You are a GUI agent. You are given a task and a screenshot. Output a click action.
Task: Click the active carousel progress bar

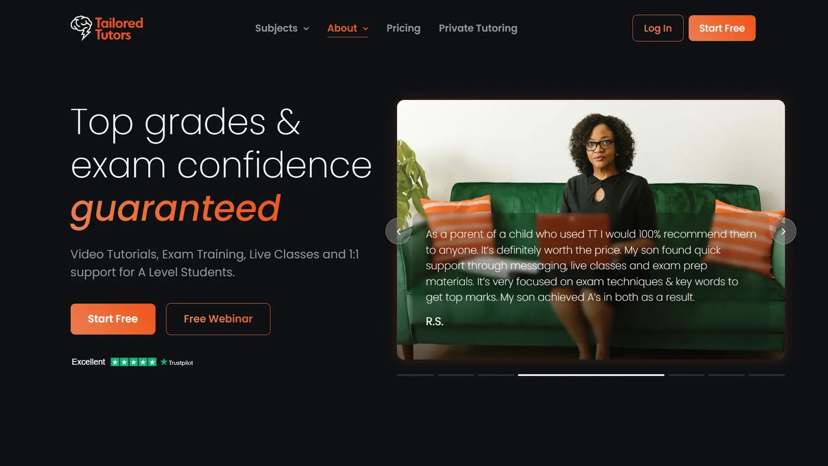click(591, 375)
